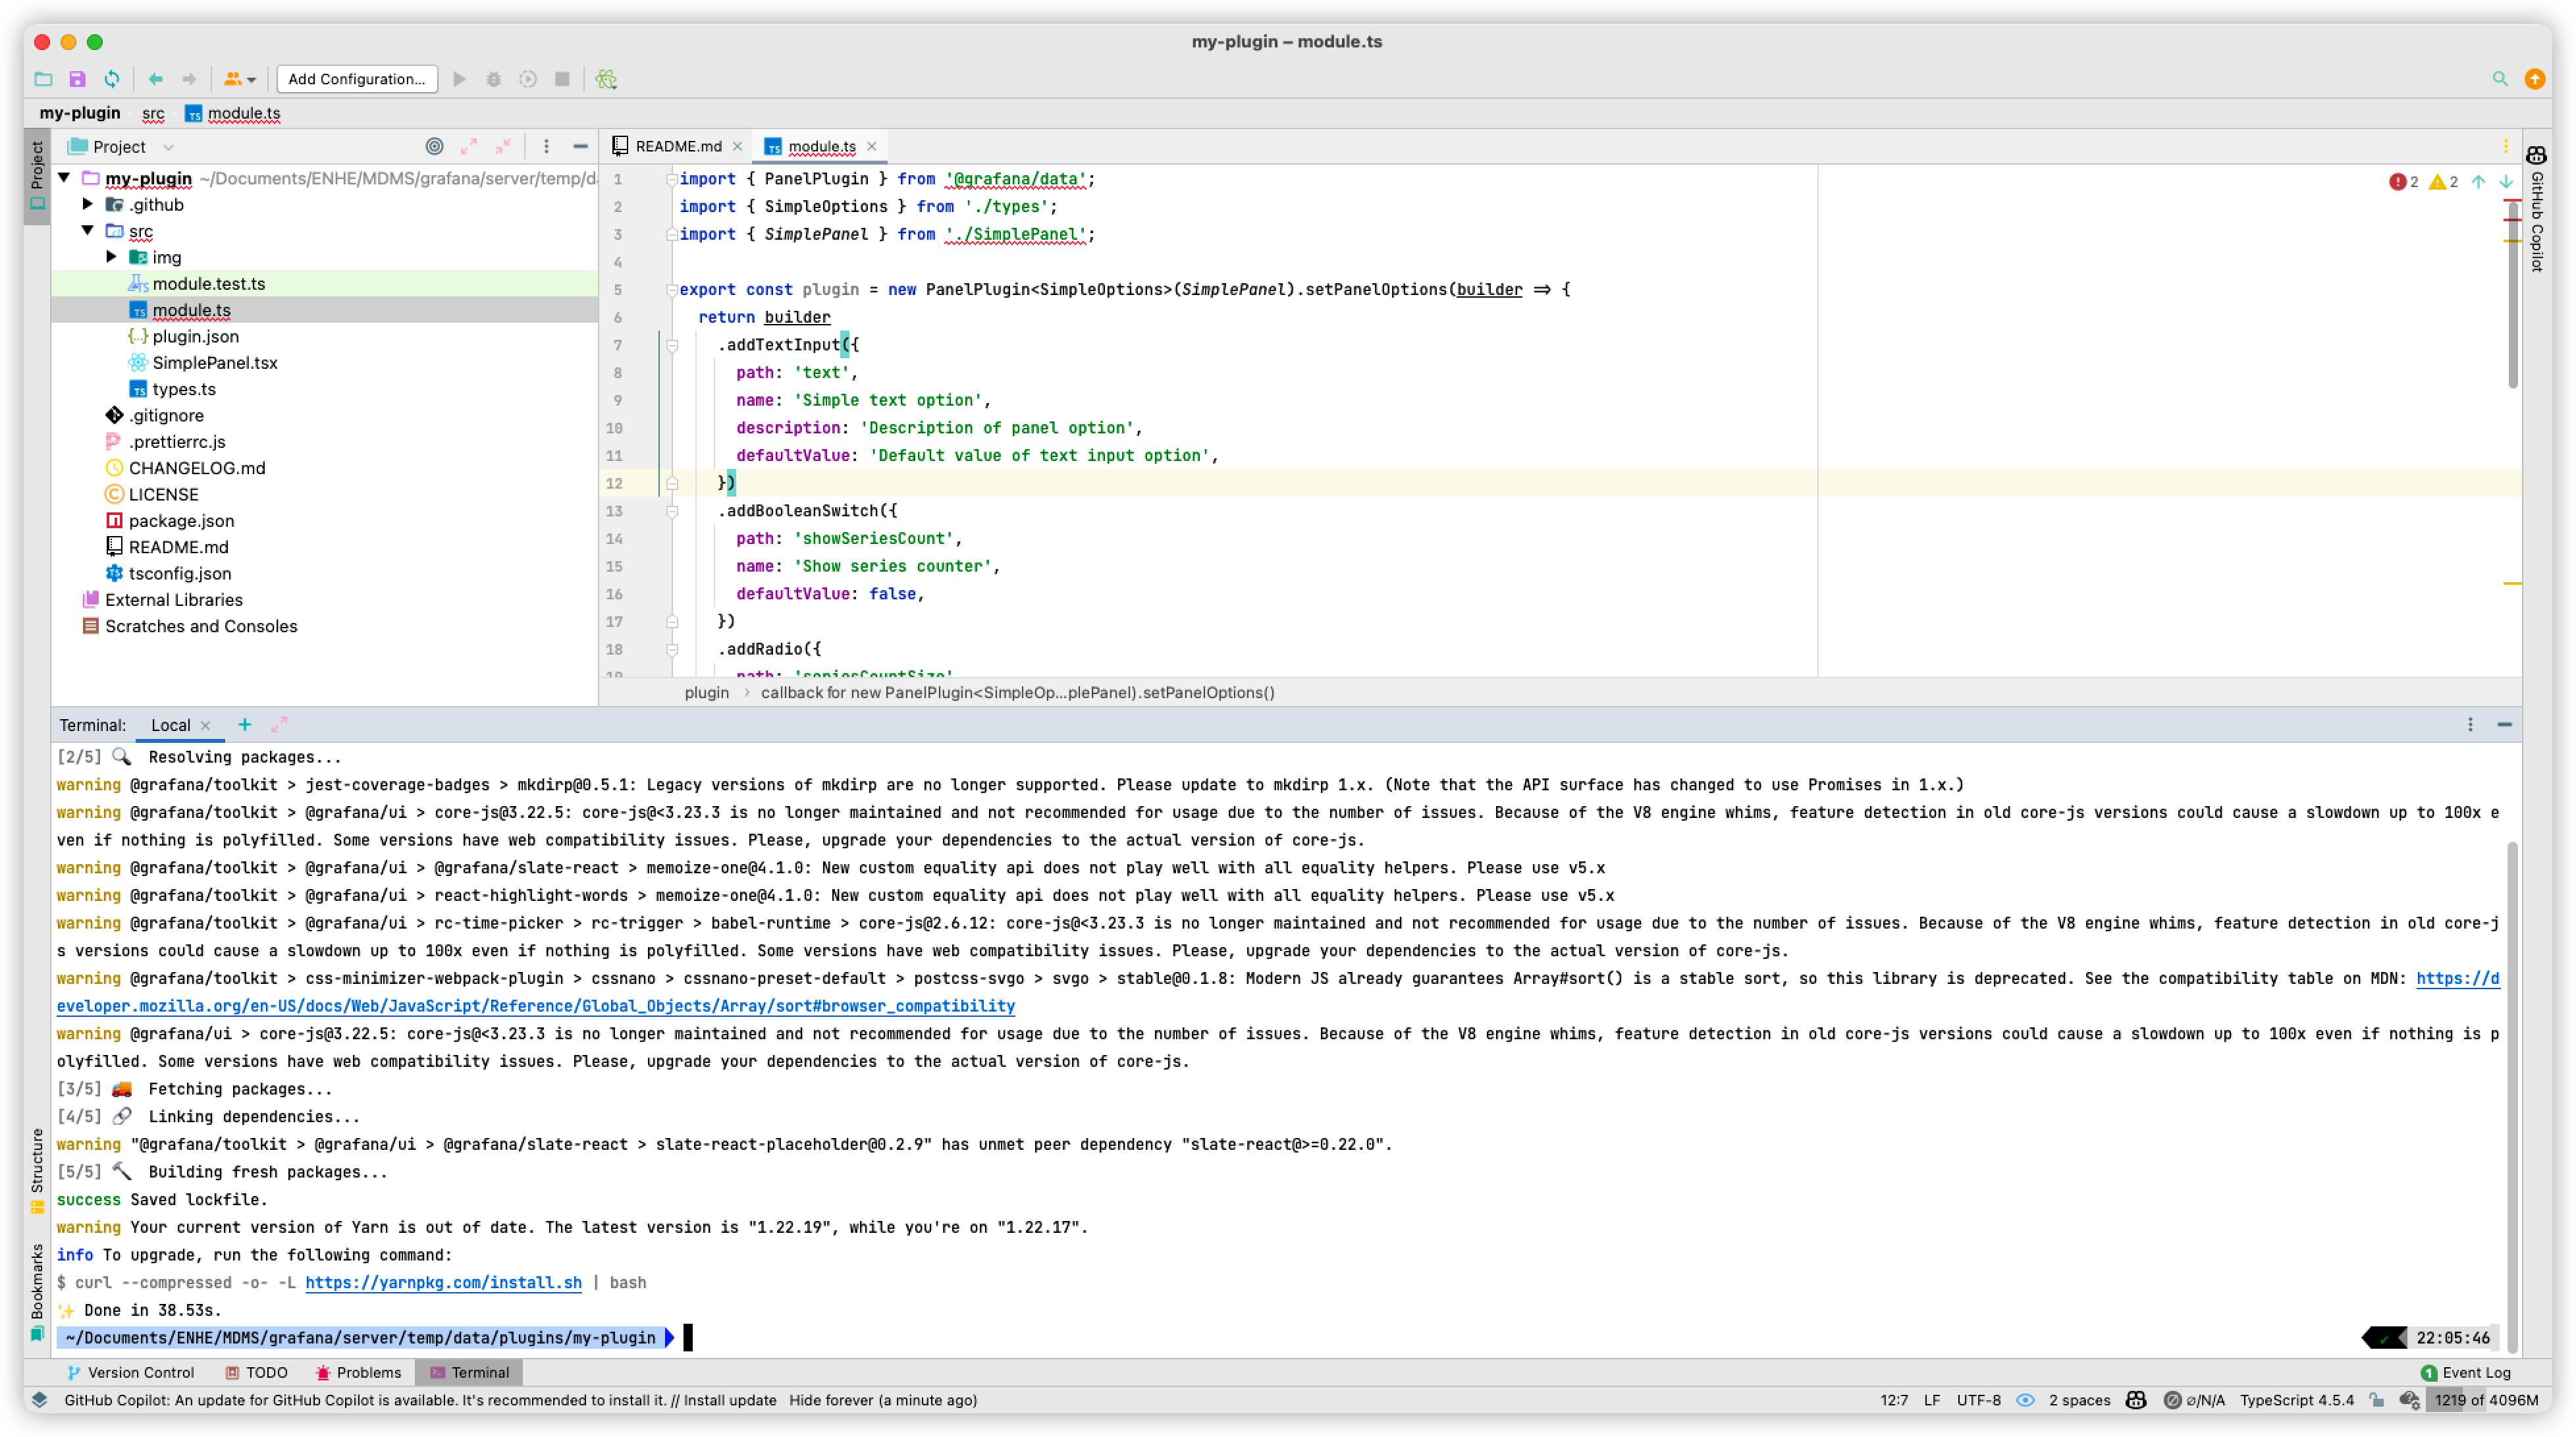Screen dimensions: 2576x1437
Task: Open the Version Control tool window
Action: coord(131,1373)
